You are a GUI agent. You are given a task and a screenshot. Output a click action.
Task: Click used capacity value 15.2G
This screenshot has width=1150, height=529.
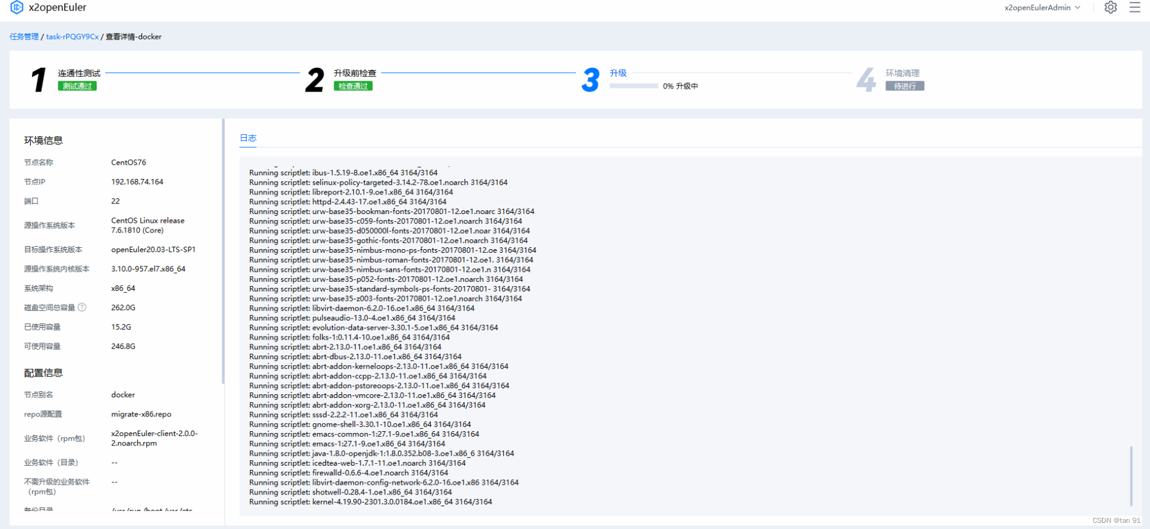121,327
